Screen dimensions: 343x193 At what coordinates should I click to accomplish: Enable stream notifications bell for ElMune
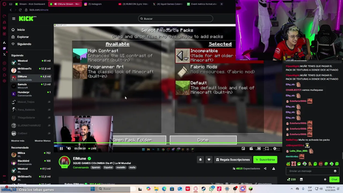click(x=200, y=159)
